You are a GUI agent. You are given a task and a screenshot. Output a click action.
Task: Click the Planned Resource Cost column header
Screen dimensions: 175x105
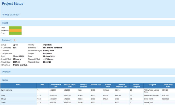121,86
